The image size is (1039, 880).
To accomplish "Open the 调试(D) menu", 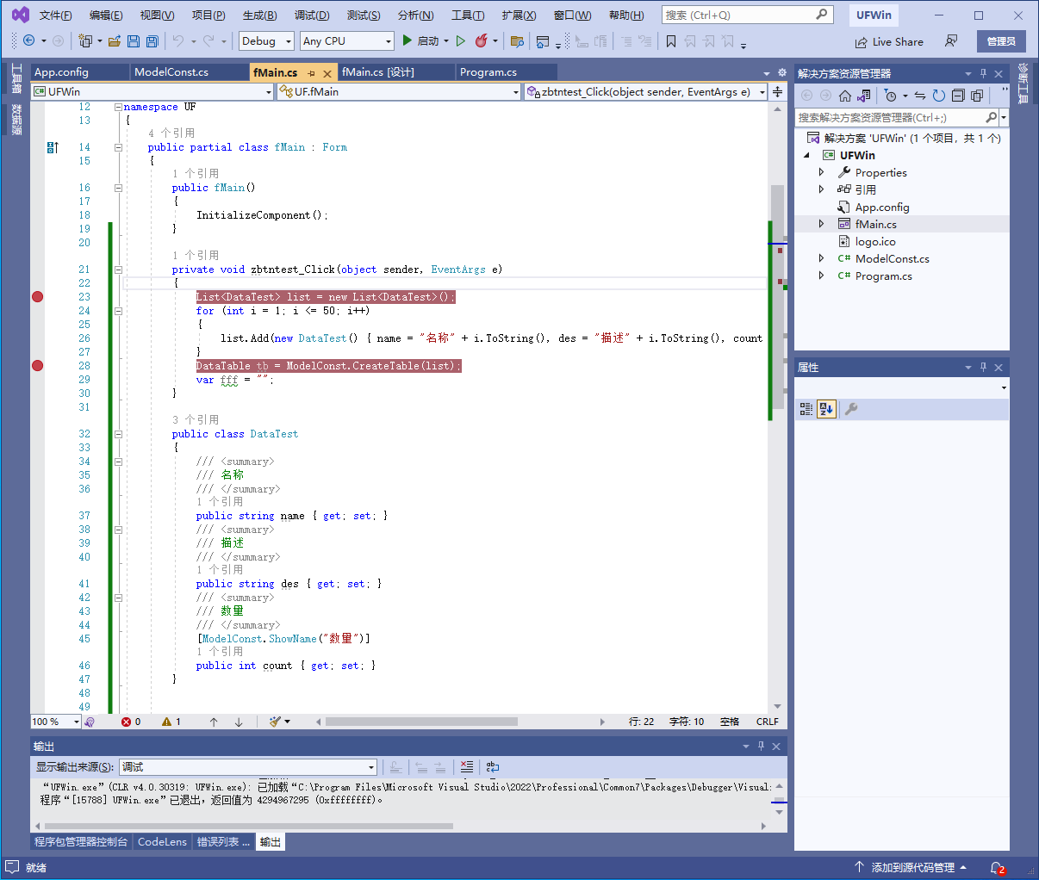I will tap(312, 15).
